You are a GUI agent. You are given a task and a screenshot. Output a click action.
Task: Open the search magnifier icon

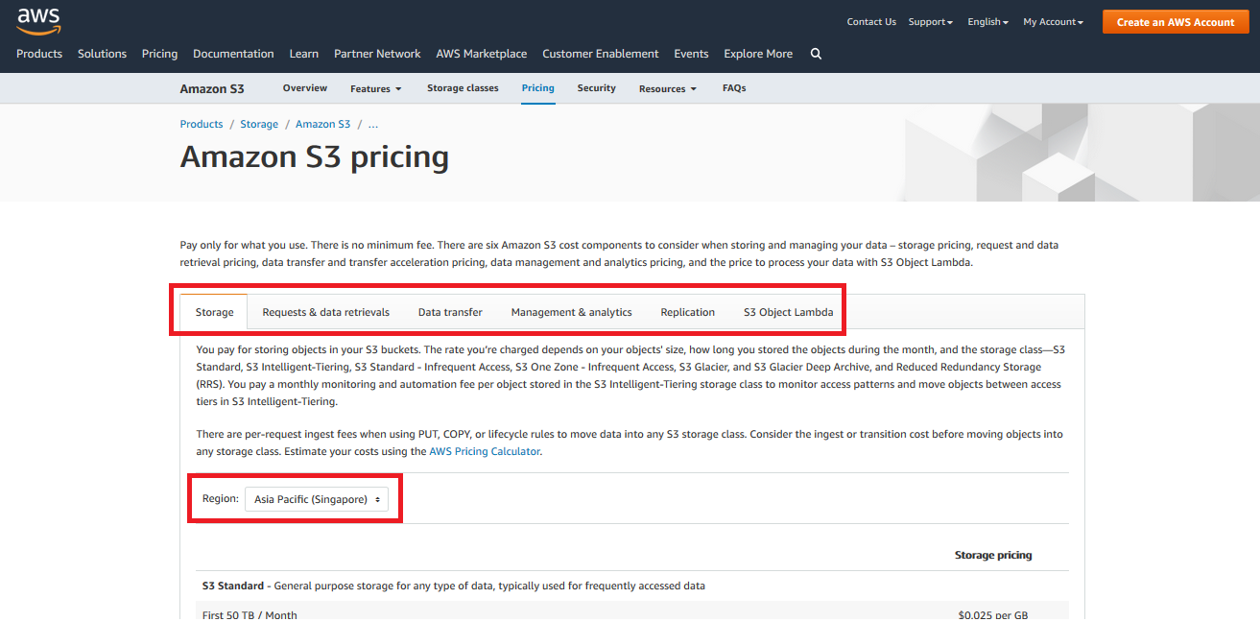816,54
